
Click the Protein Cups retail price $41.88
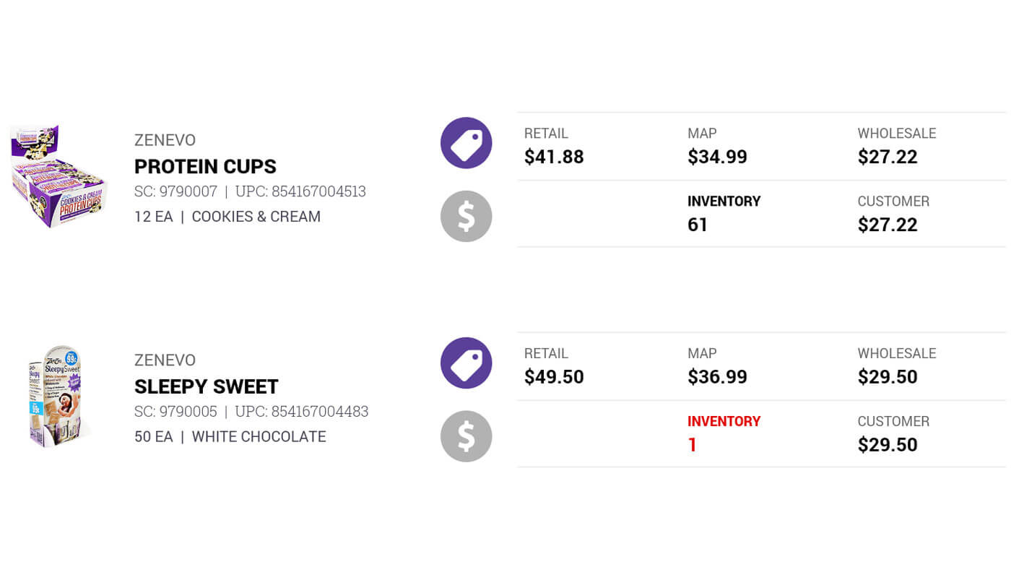coord(554,157)
